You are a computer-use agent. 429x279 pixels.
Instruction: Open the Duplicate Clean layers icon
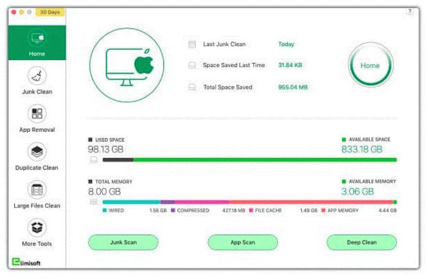point(37,151)
